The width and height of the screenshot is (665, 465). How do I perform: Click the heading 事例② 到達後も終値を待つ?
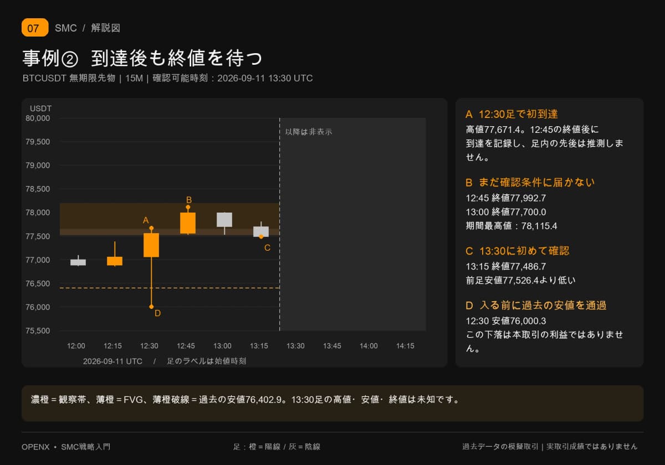click(x=142, y=58)
